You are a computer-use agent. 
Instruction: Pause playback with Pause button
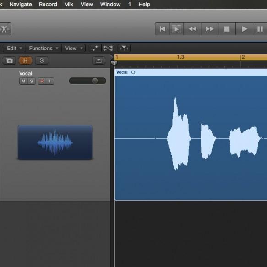point(260,29)
